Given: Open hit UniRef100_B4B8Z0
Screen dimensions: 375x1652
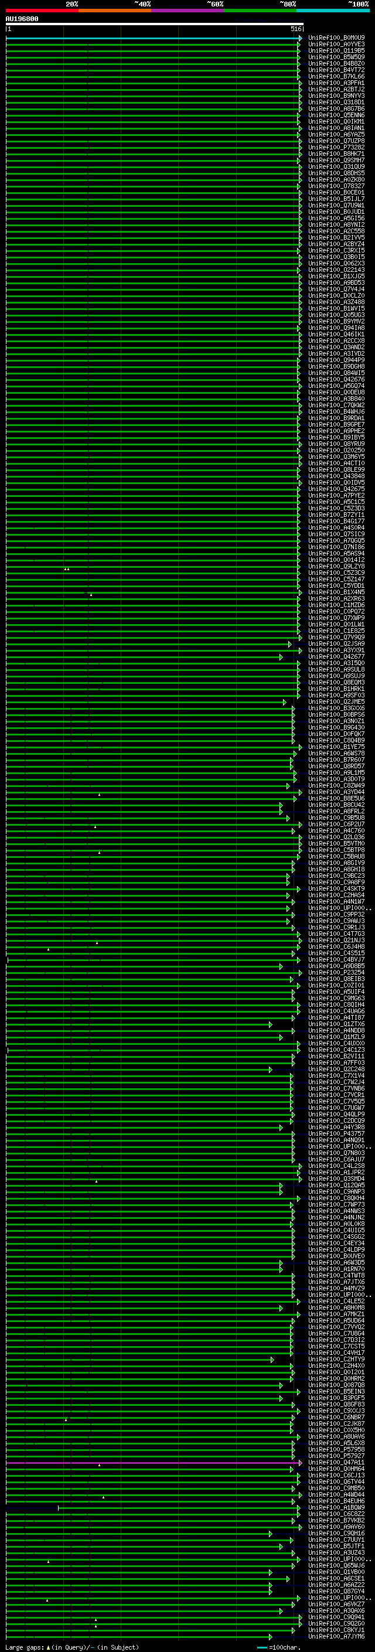Looking at the screenshot, I should (336, 63).
